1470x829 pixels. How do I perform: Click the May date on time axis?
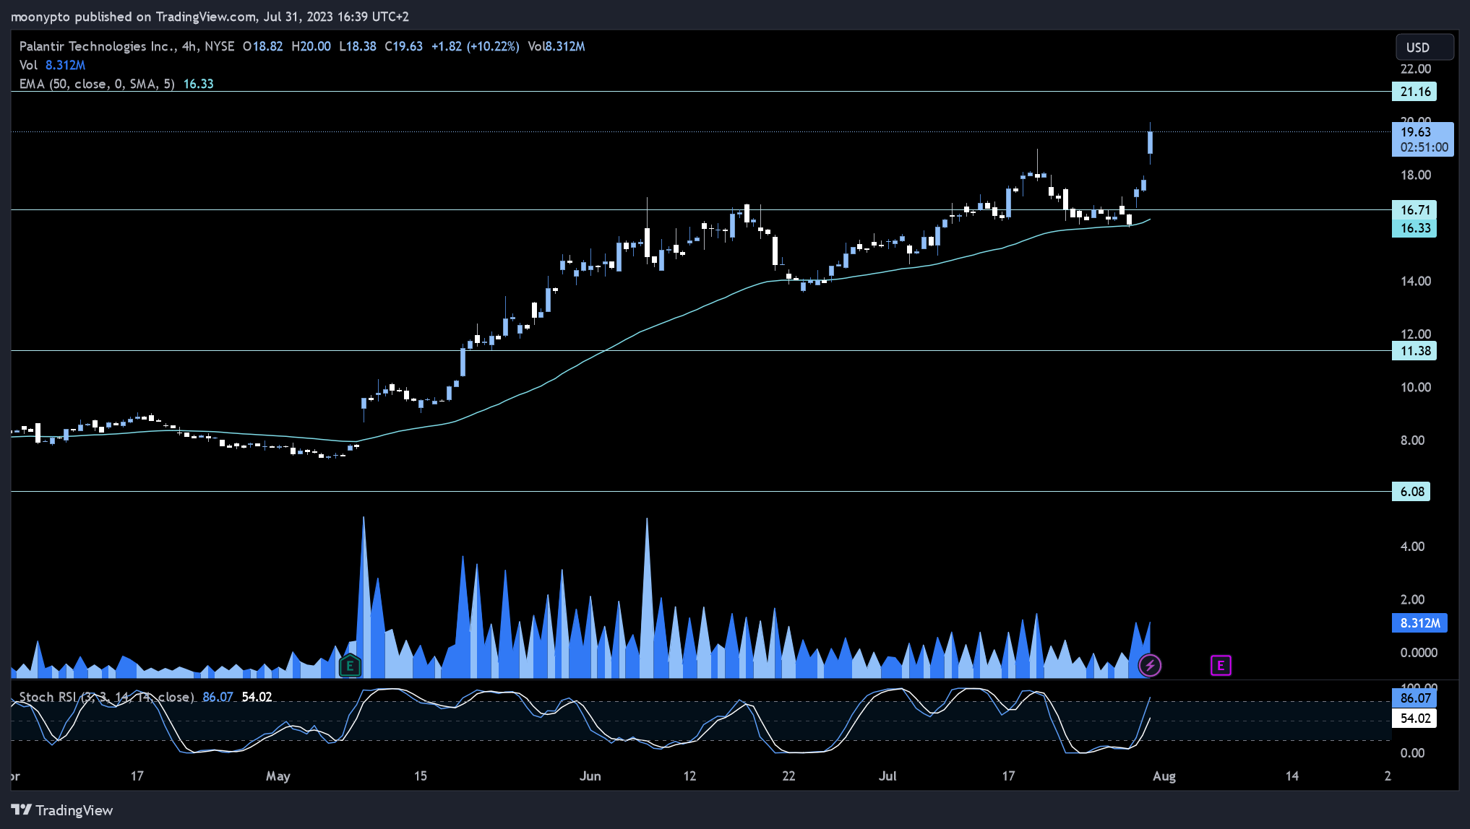coord(278,776)
